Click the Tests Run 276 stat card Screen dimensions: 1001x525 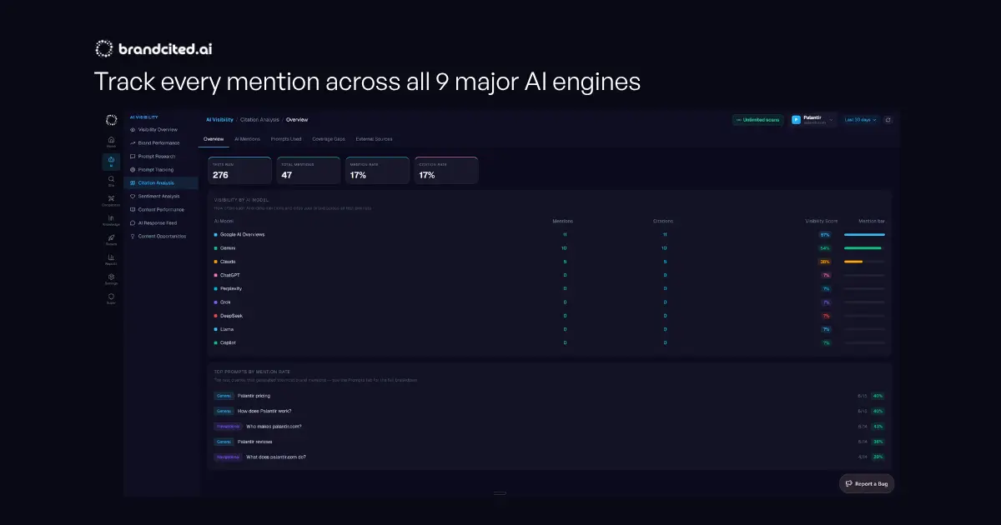tap(239, 170)
